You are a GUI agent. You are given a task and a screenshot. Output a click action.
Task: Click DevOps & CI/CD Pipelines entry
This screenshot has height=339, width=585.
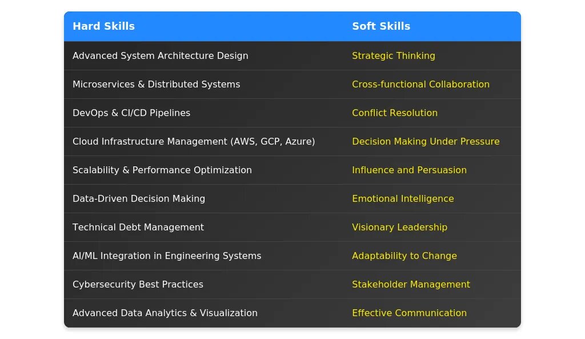[131, 113]
